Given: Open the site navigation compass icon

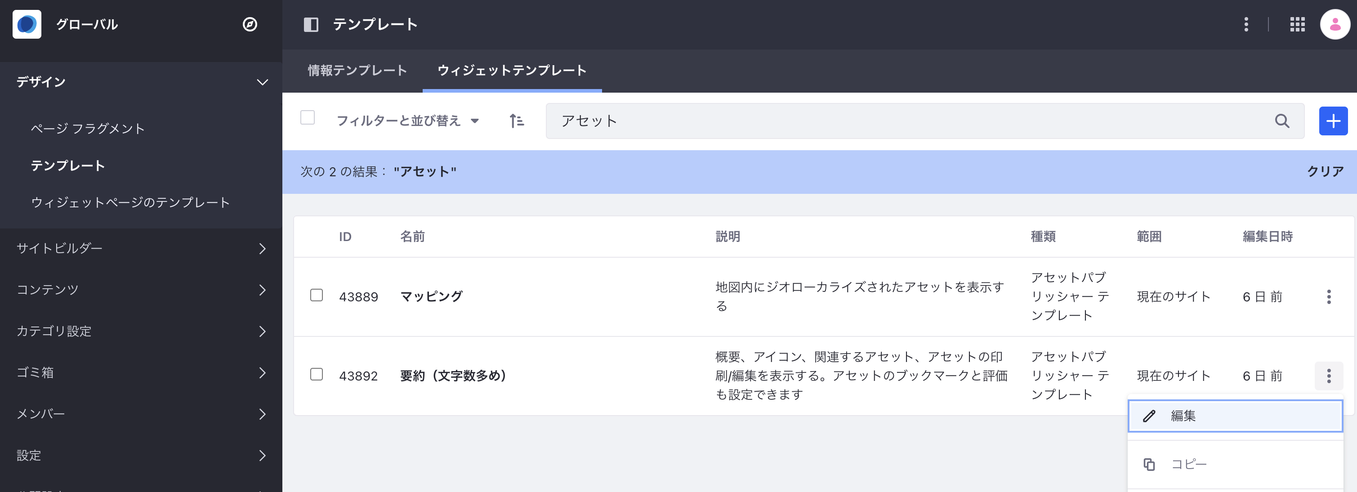Looking at the screenshot, I should click(250, 24).
